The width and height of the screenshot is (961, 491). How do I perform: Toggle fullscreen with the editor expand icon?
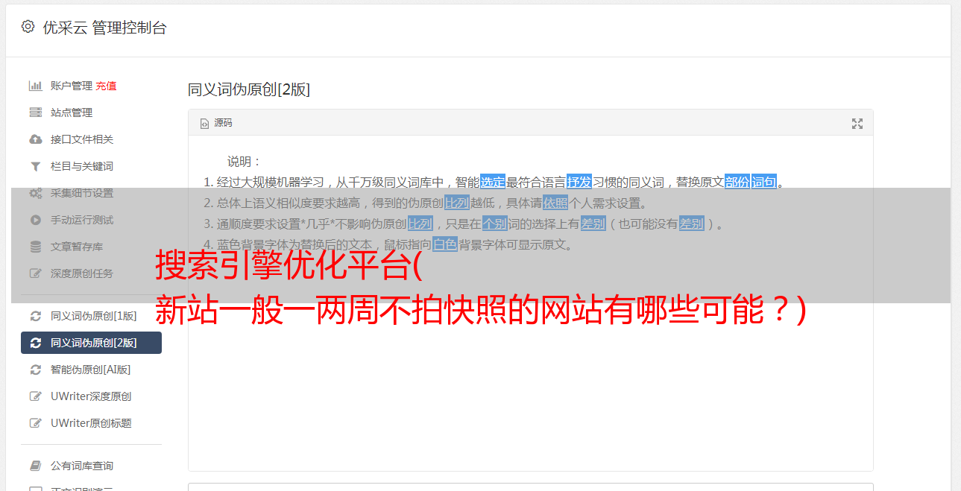point(857,124)
